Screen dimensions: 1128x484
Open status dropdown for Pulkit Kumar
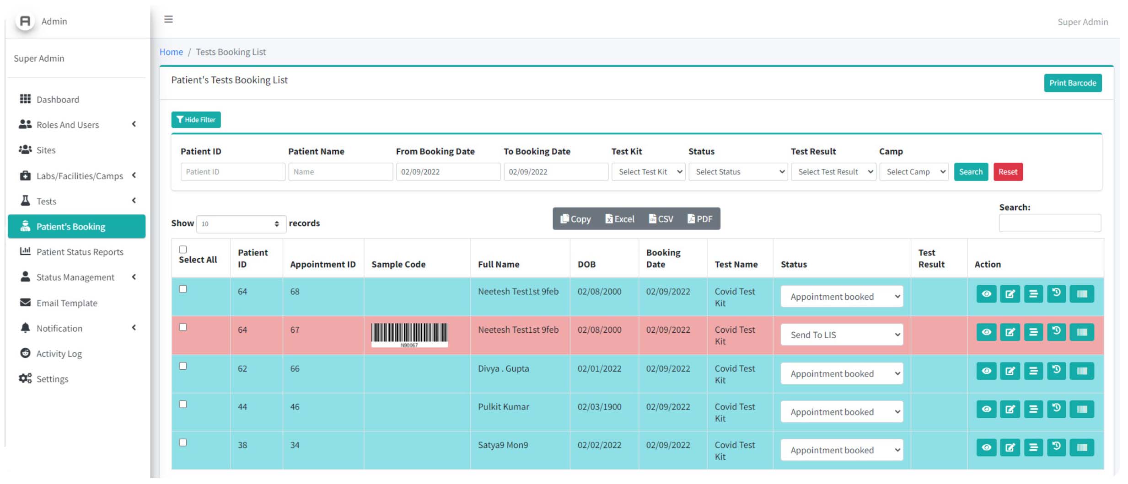[x=842, y=412]
